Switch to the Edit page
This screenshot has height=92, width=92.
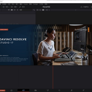pyautogui.click(x=36, y=90)
